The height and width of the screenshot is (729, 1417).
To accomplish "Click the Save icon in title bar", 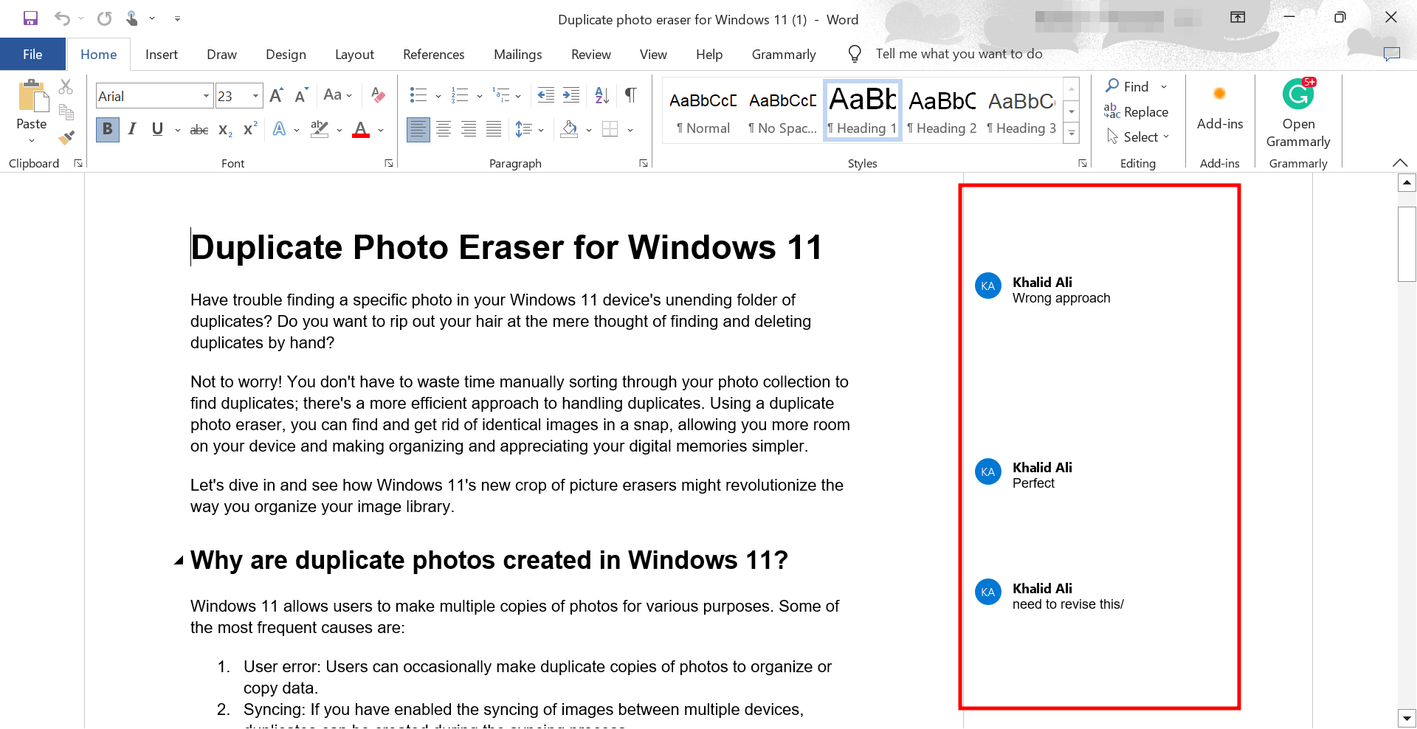I will (x=30, y=18).
